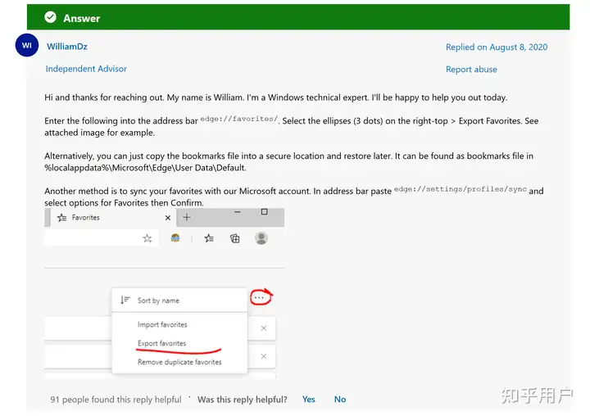Select Sort by name option
Image resolution: width=590 pixels, height=416 pixels.
coord(157,301)
